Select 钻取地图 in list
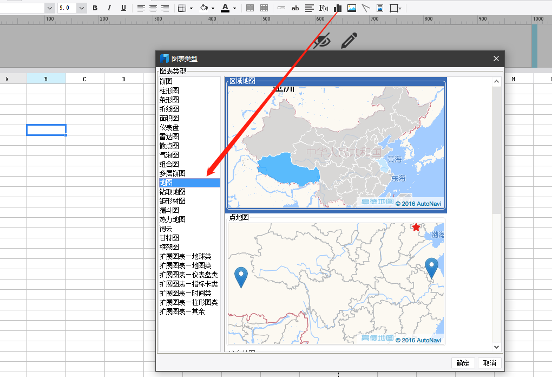Image resolution: width=552 pixels, height=377 pixels. [189, 192]
